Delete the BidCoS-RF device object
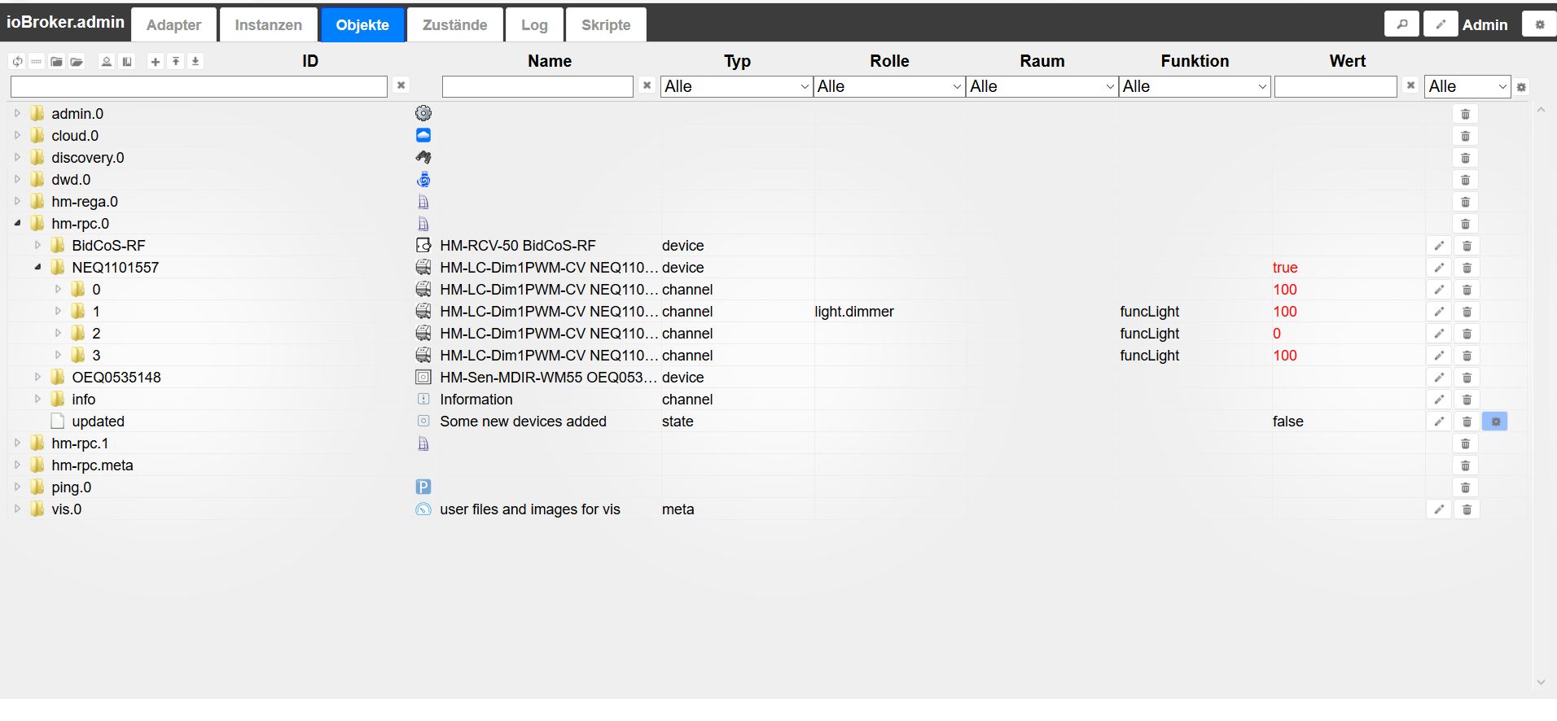 click(1467, 246)
